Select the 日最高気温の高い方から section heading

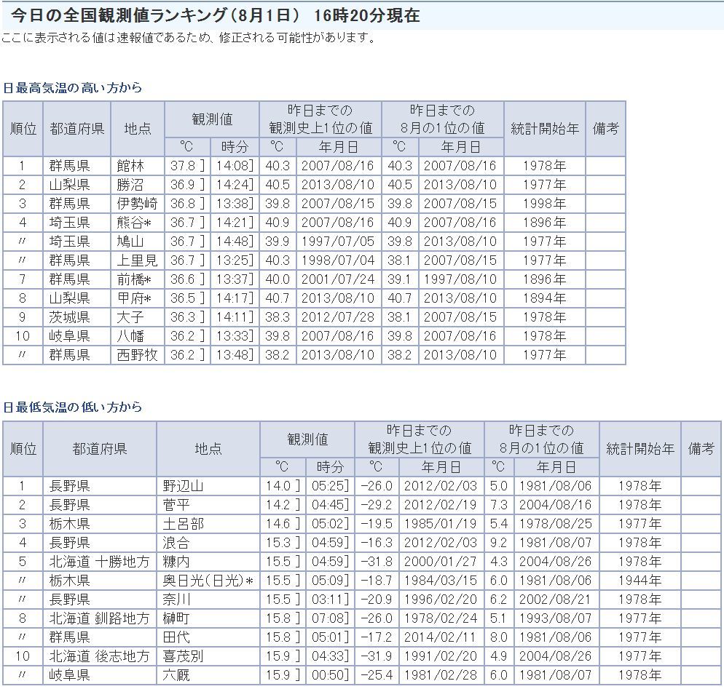point(73,88)
